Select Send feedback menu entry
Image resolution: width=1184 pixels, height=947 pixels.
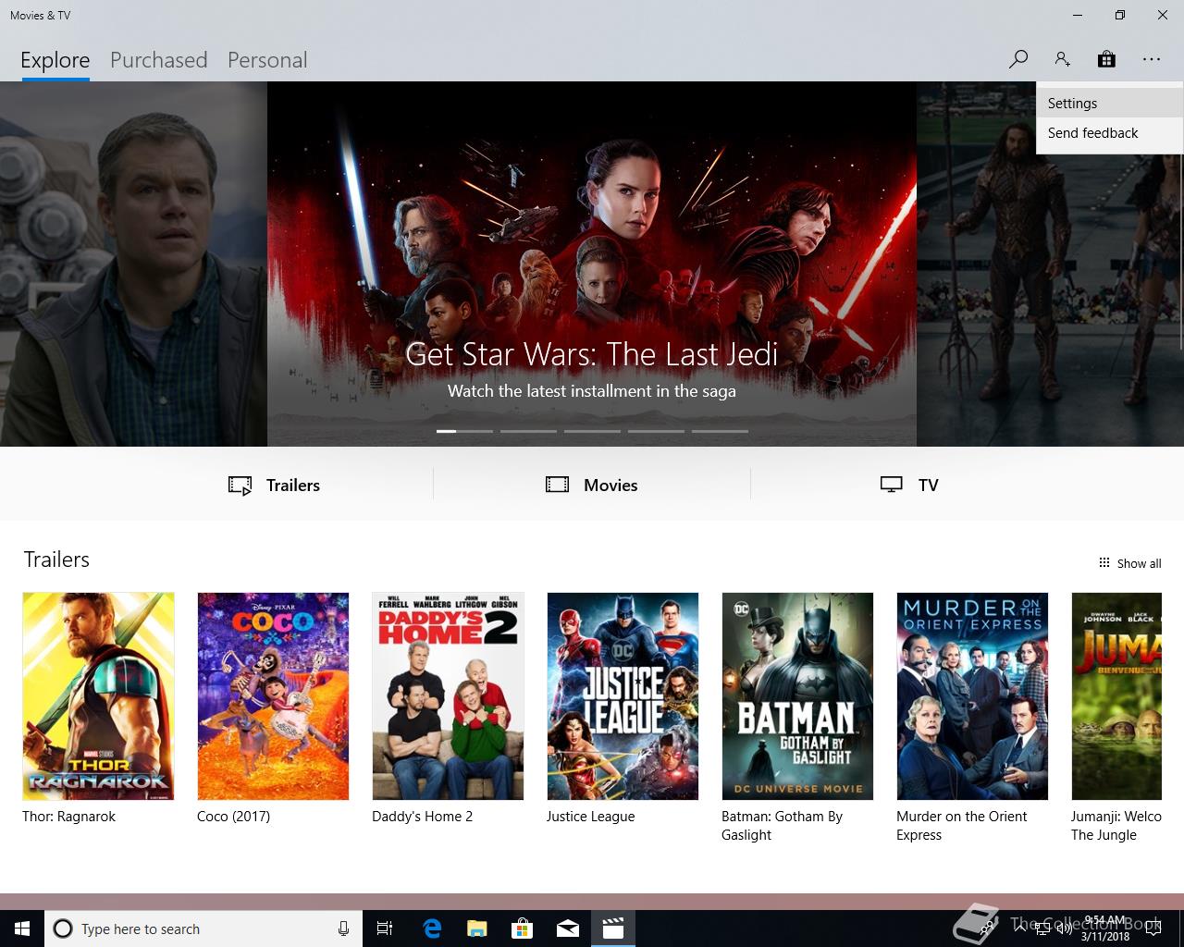[x=1110, y=133]
